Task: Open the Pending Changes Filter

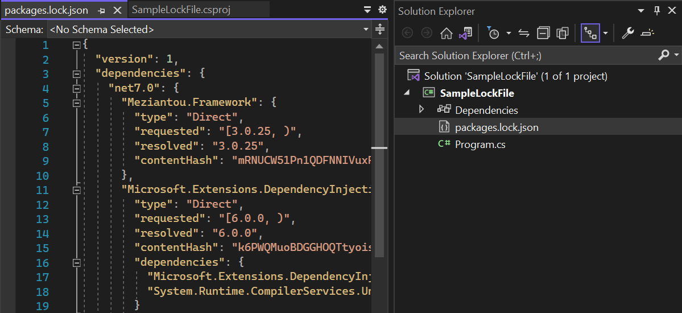Action: (493, 34)
